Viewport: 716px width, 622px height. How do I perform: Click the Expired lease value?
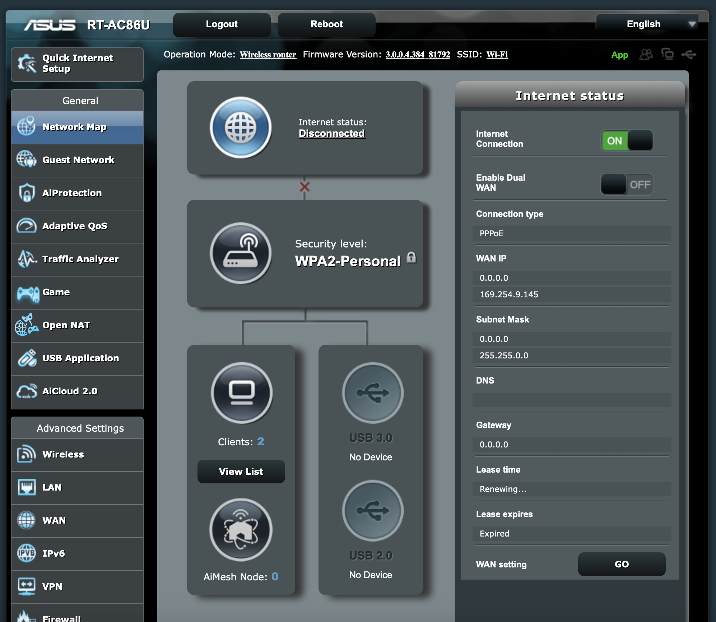tap(572, 534)
